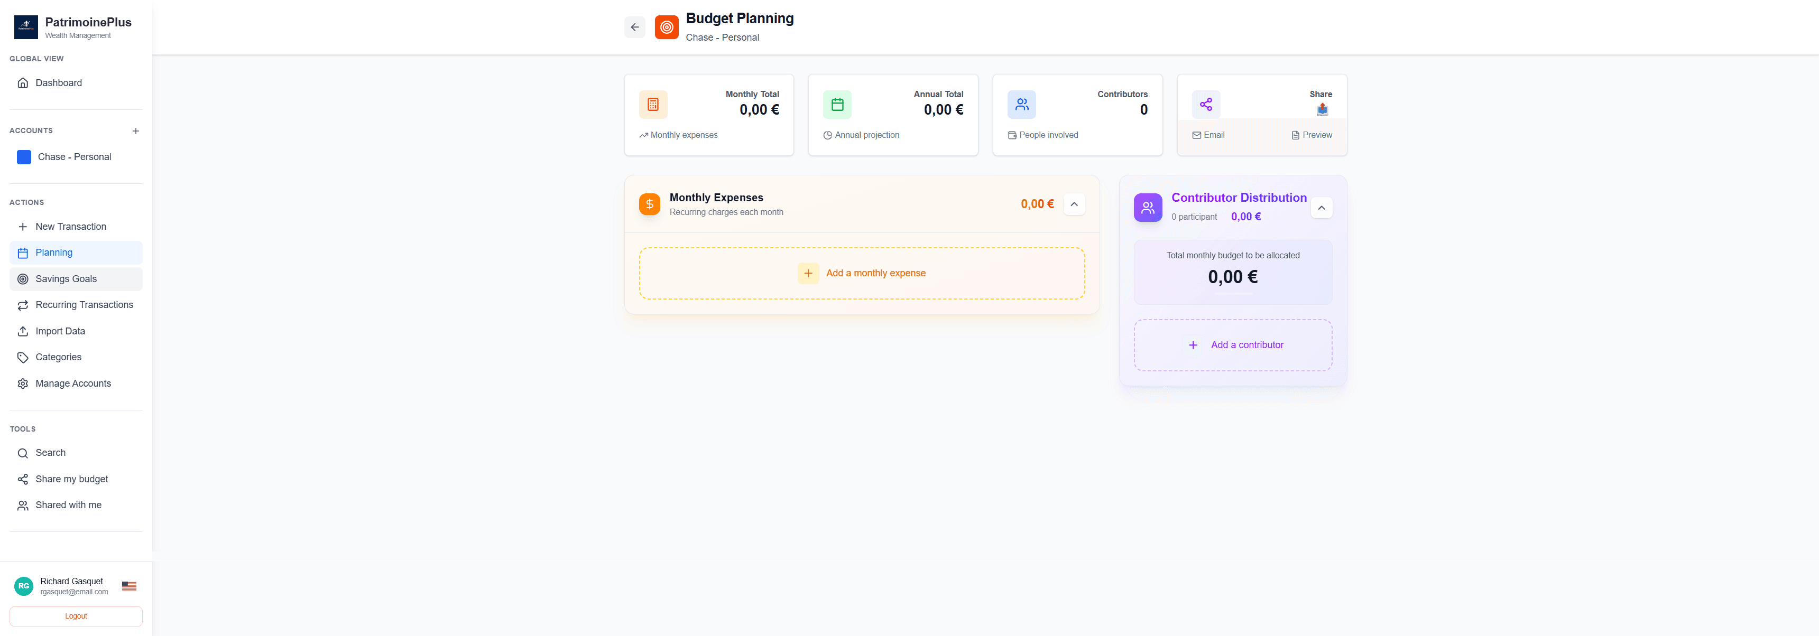This screenshot has width=1819, height=636.
Task: Collapse the Contributor Distribution panel
Action: pyautogui.click(x=1322, y=208)
